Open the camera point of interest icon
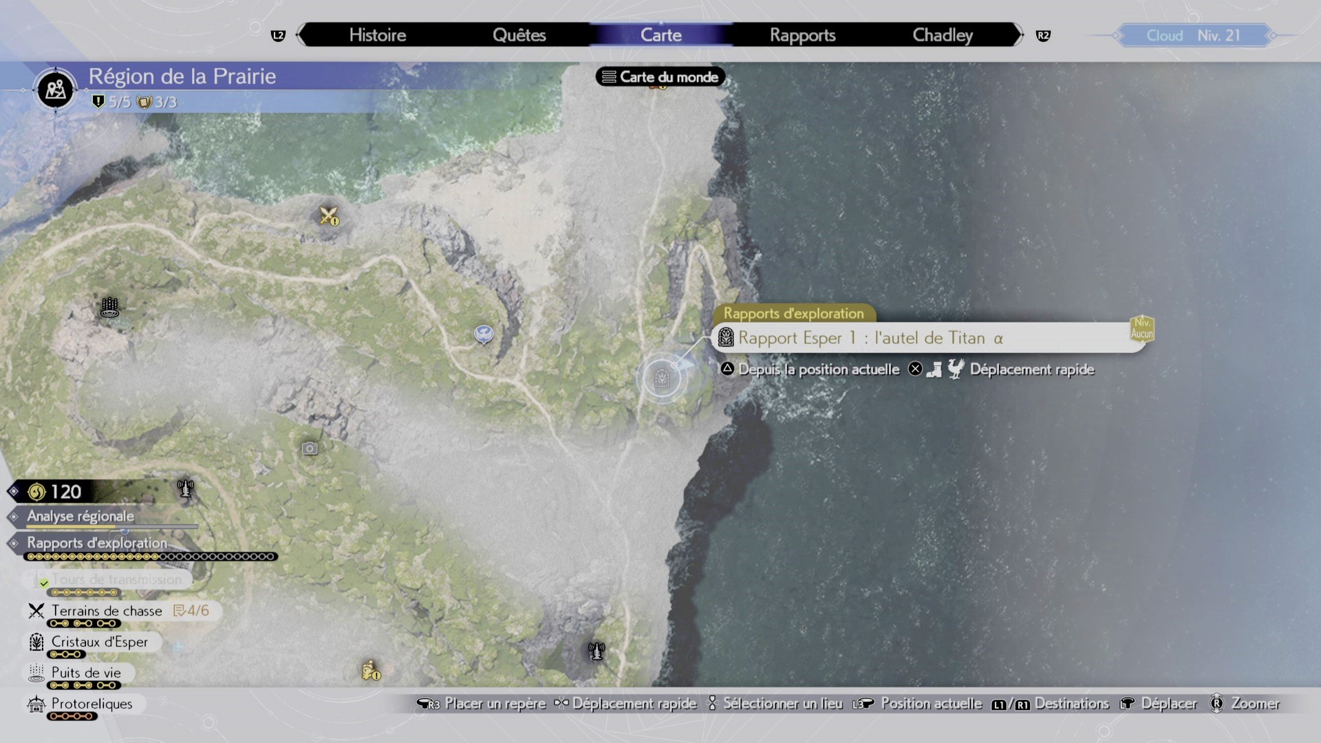 coord(309,448)
